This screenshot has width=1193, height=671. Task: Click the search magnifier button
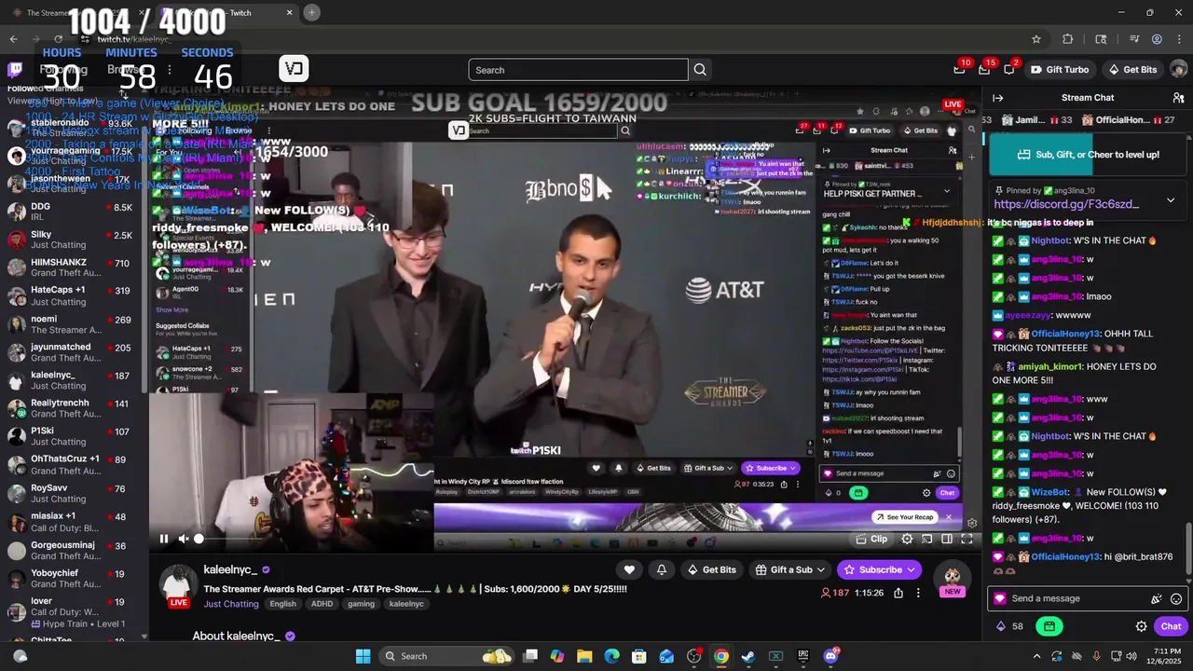pyautogui.click(x=700, y=70)
